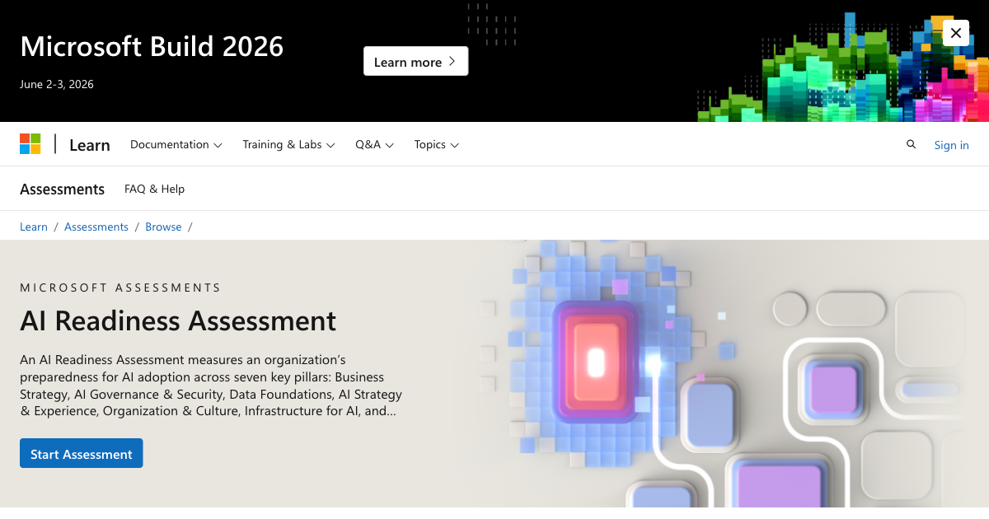Click the June 2-3, 2026 date text
Image resolution: width=989 pixels, height=519 pixels.
click(57, 84)
